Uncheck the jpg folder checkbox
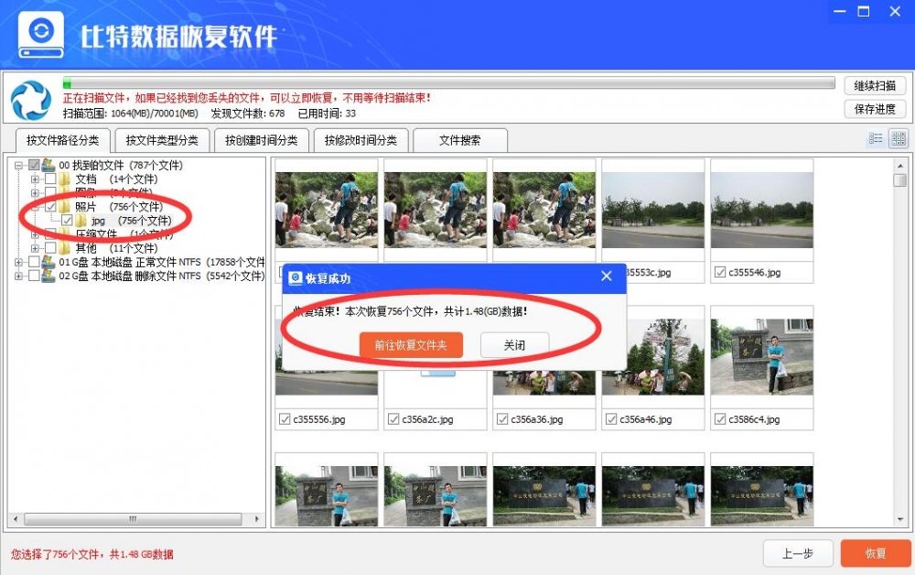 (x=67, y=220)
